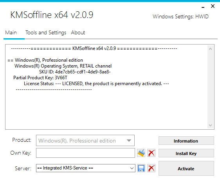Focus the Own Key input field
220x182 pixels.
point(85,153)
